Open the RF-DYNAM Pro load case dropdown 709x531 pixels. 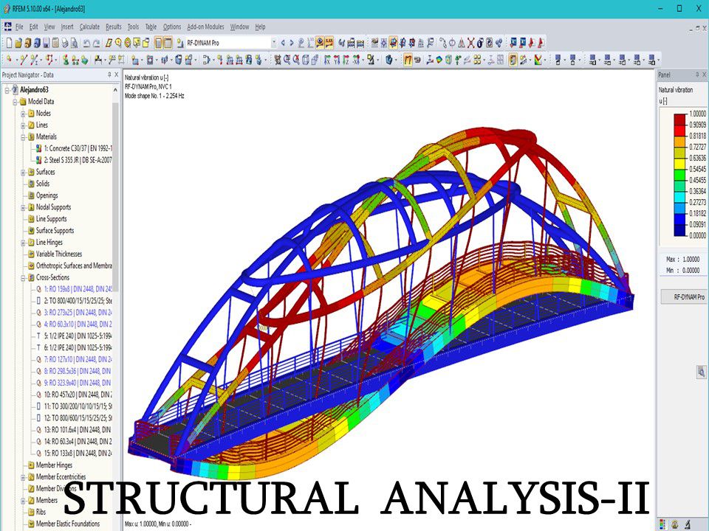[x=273, y=44]
